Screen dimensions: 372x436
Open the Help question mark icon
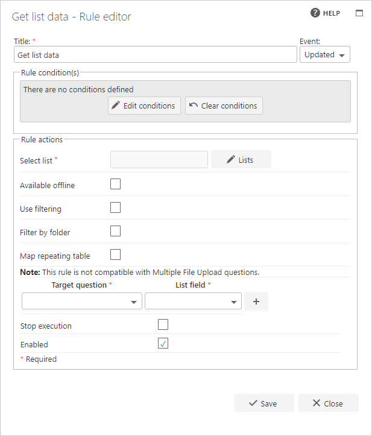click(315, 13)
